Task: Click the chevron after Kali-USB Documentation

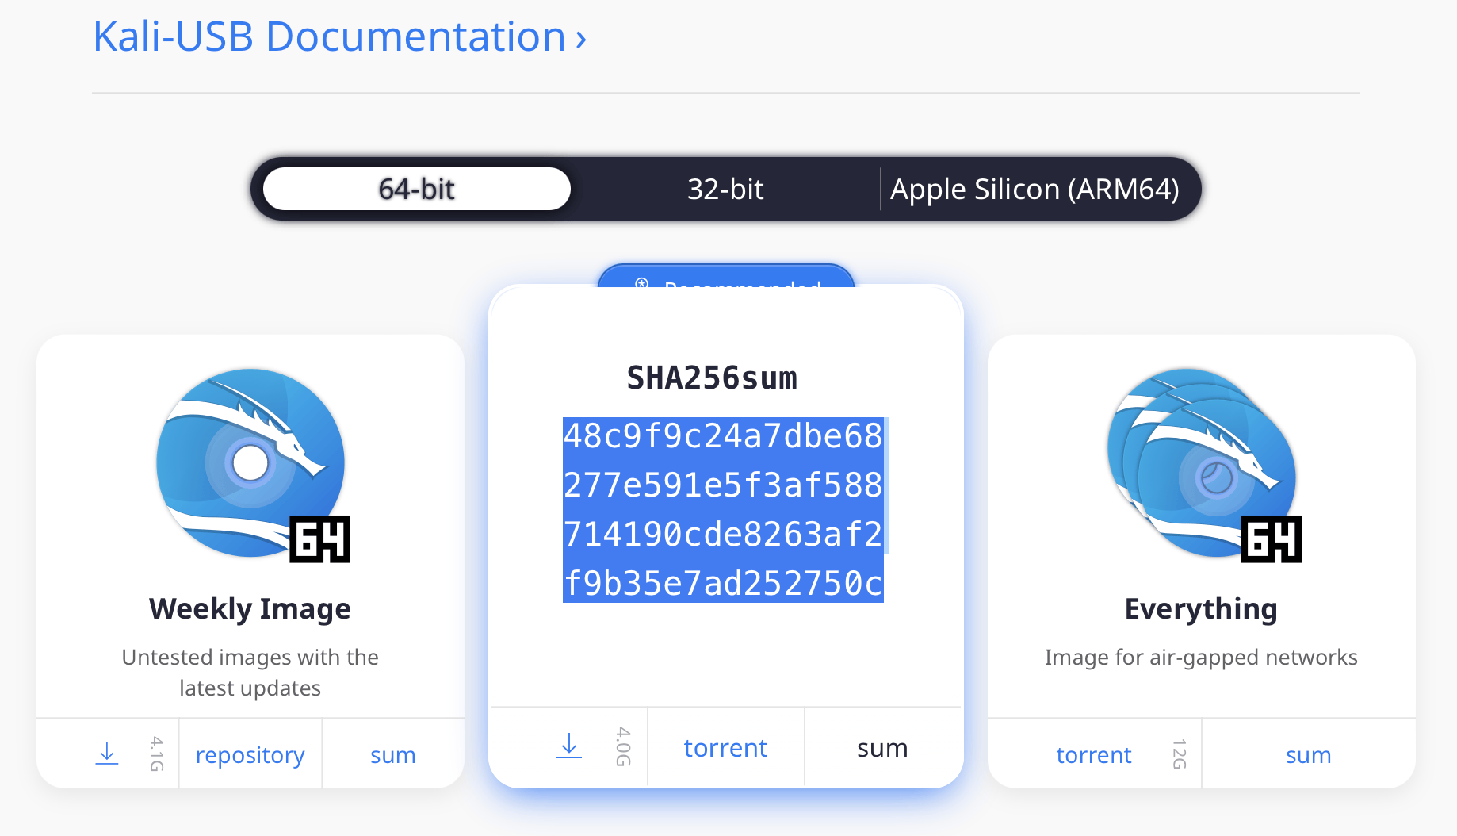Action: [x=581, y=39]
